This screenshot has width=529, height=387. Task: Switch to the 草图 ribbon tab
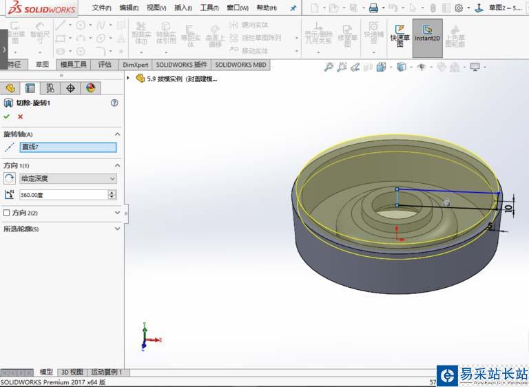43,65
